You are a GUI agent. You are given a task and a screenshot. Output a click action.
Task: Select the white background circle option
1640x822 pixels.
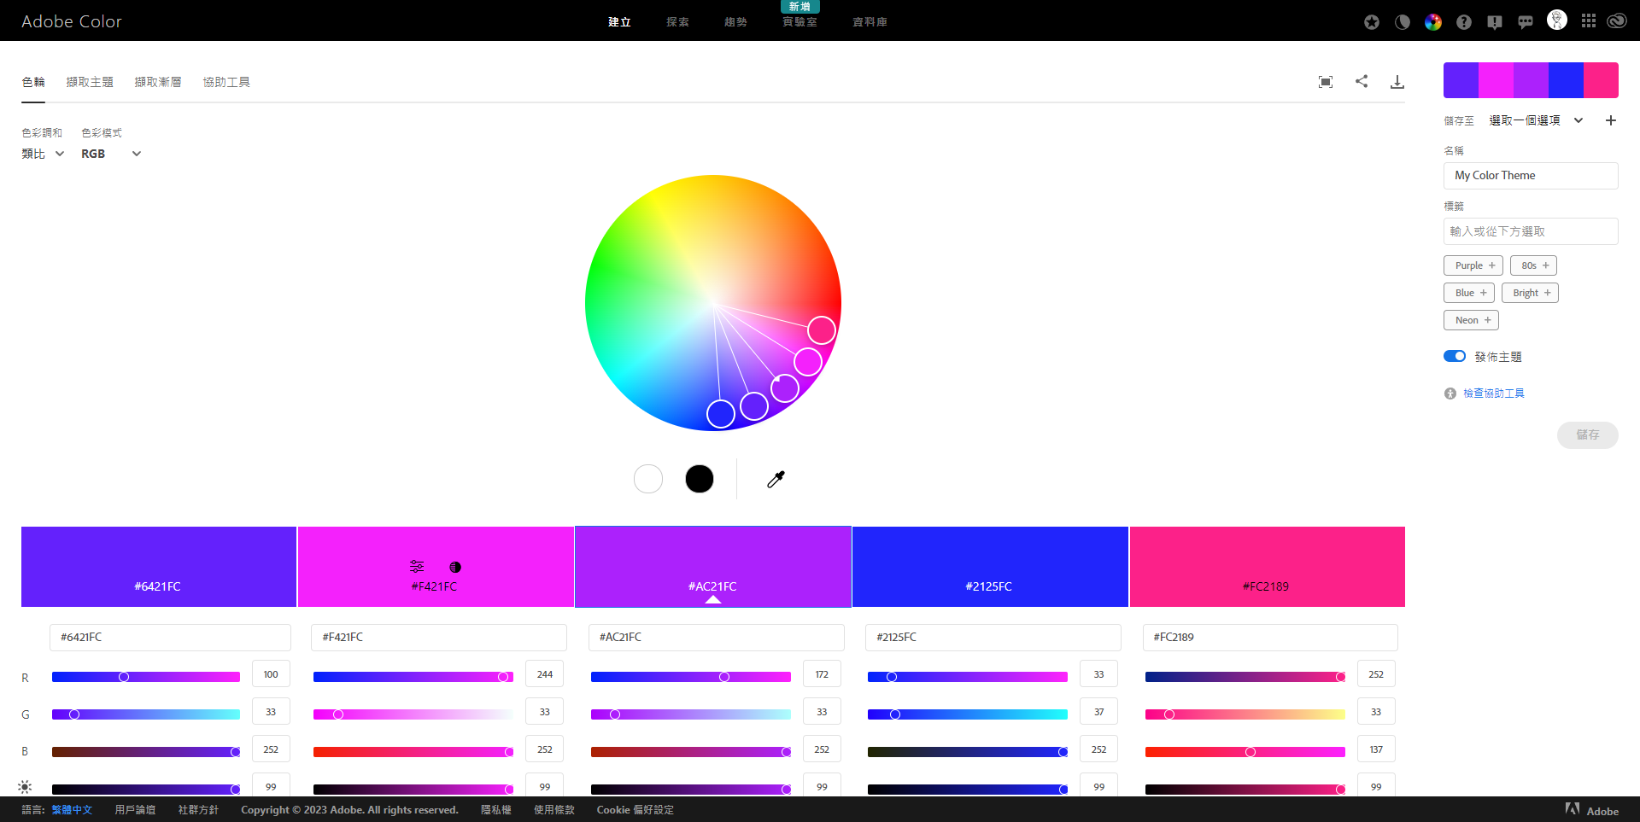(x=648, y=479)
